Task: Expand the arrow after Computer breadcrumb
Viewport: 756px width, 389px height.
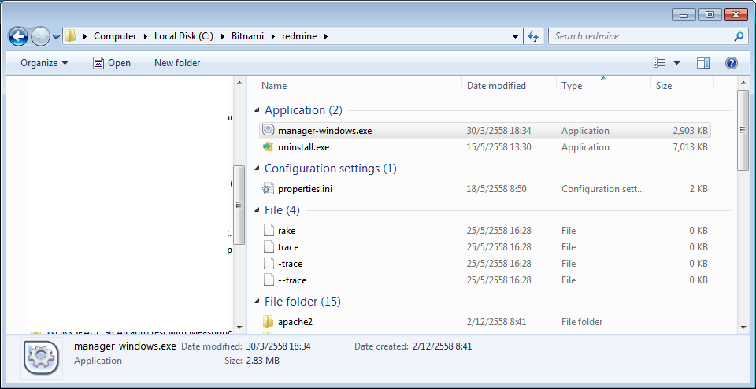Action: tap(146, 36)
